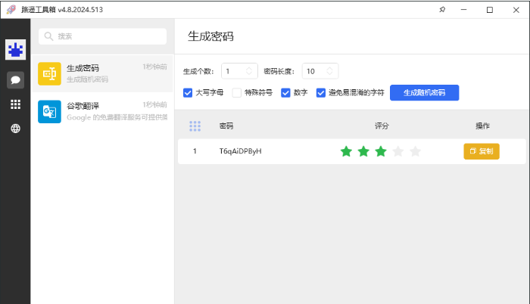The width and height of the screenshot is (530, 304).
Task: Adjust the 生成个数 stepper arrows
Action: [249, 71]
